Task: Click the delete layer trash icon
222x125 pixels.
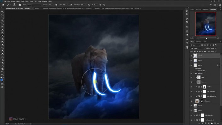Action: pyautogui.click(x=218, y=123)
